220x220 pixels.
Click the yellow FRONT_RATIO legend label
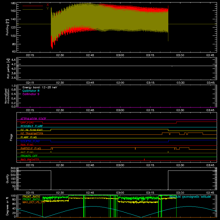[x=31, y=197]
